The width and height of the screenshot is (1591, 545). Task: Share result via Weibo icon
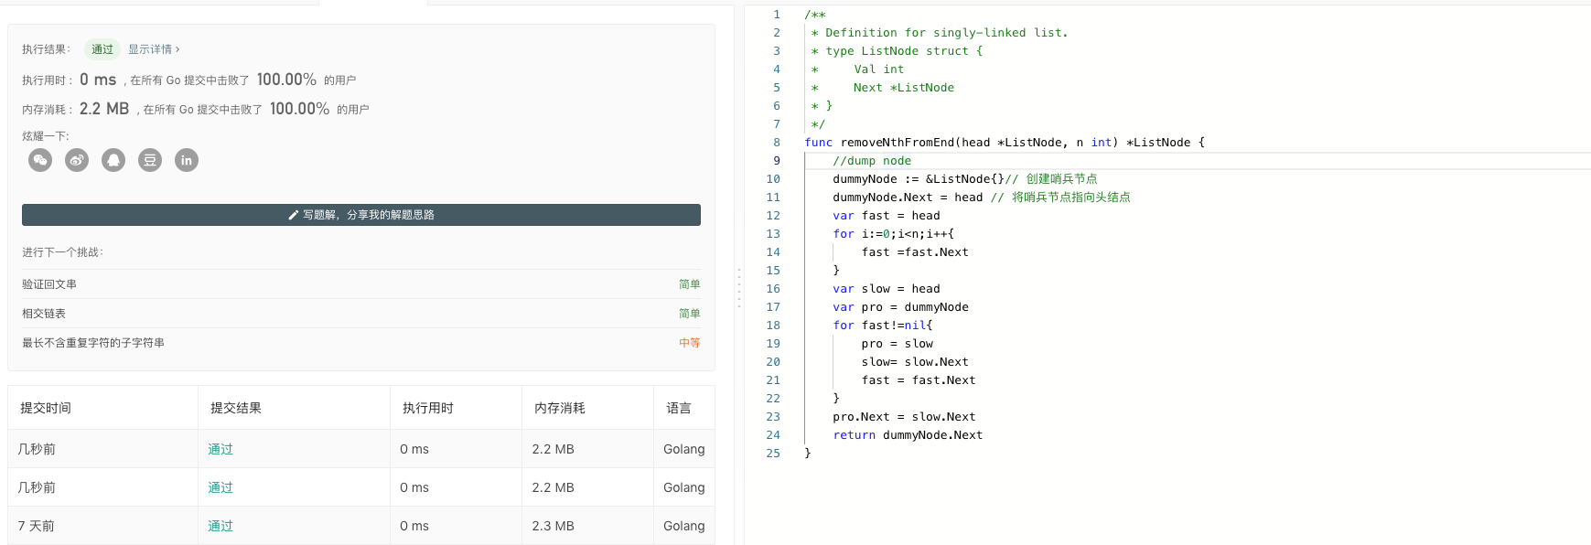(x=77, y=160)
